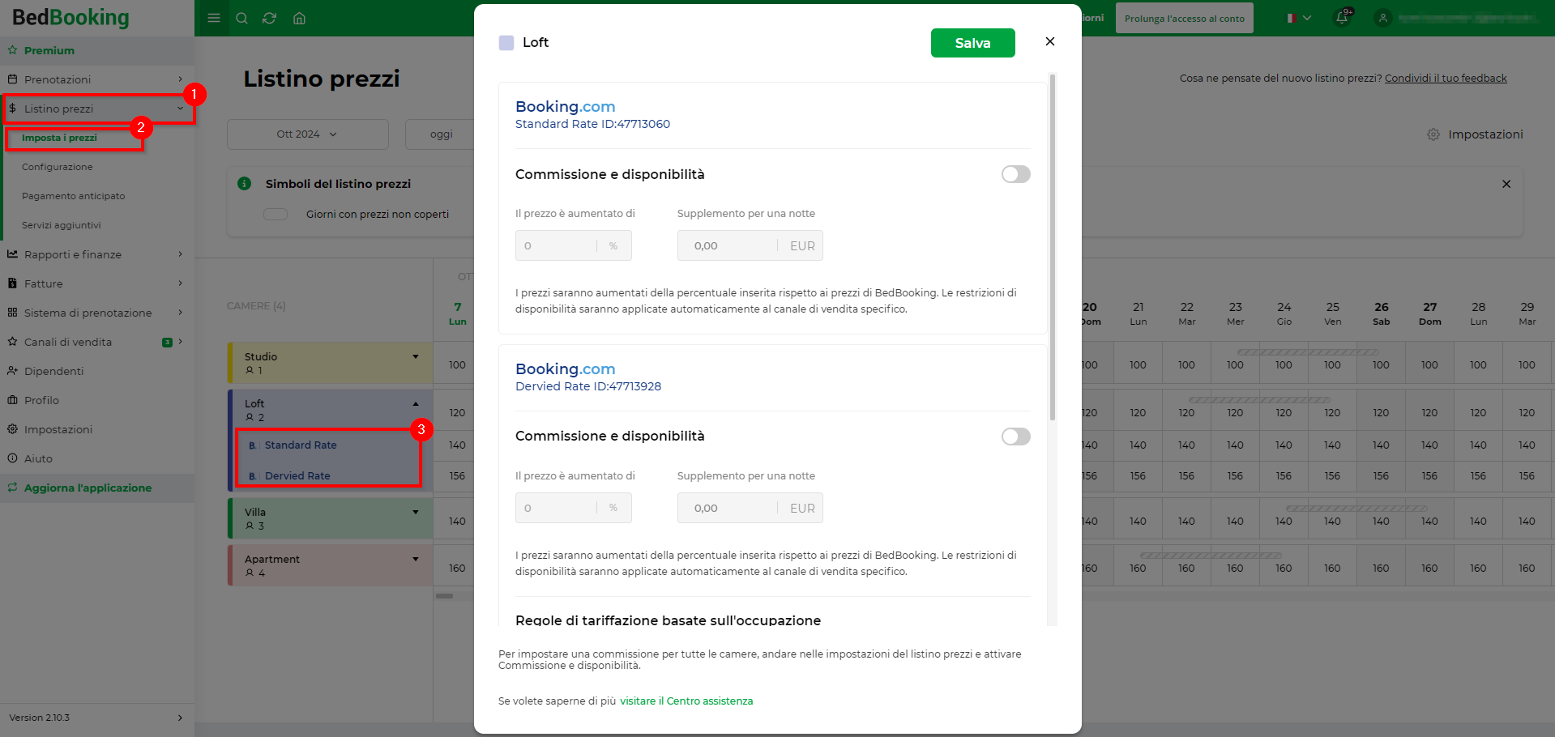The image size is (1555, 737).
Task: Open Pagamento anticipato submenu item
Action: [74, 196]
